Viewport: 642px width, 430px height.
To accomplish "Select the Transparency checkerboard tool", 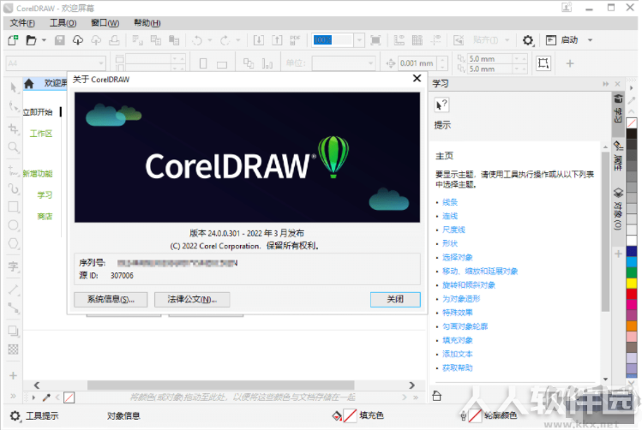I will tap(14, 349).
